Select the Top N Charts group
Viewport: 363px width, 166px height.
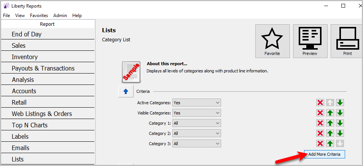(x=48, y=125)
